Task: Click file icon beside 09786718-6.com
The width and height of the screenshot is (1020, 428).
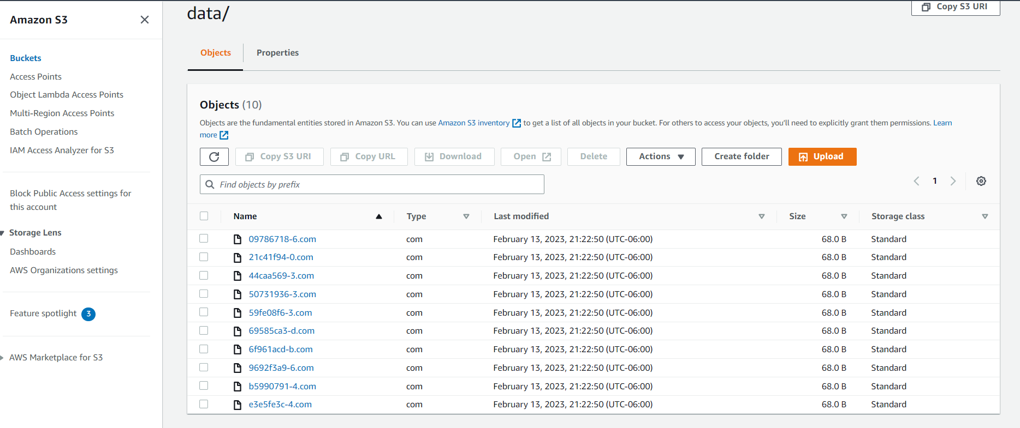Action: click(238, 239)
